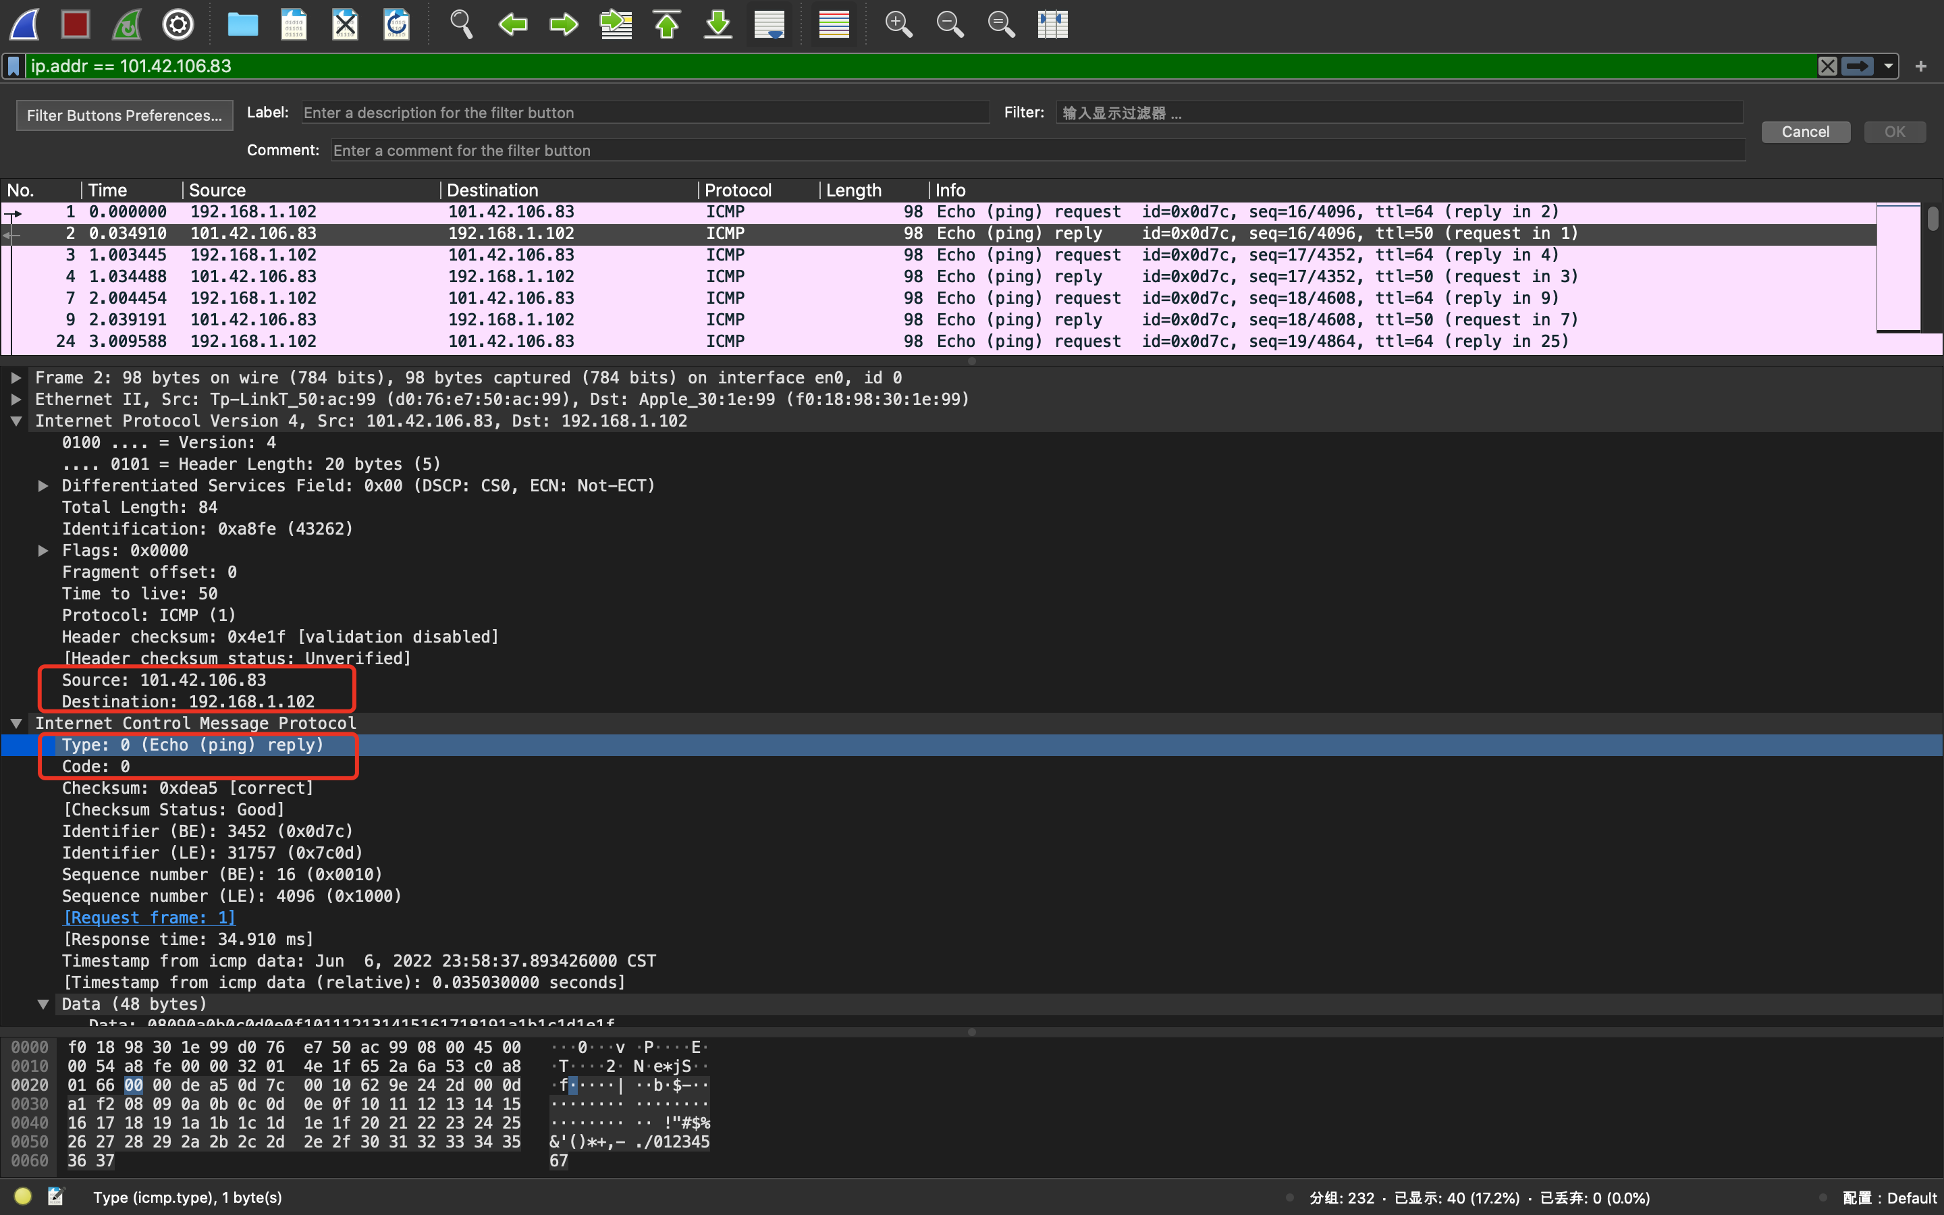Collapse Internet Control Message Protocol section
The image size is (1944, 1215).
click(x=16, y=724)
